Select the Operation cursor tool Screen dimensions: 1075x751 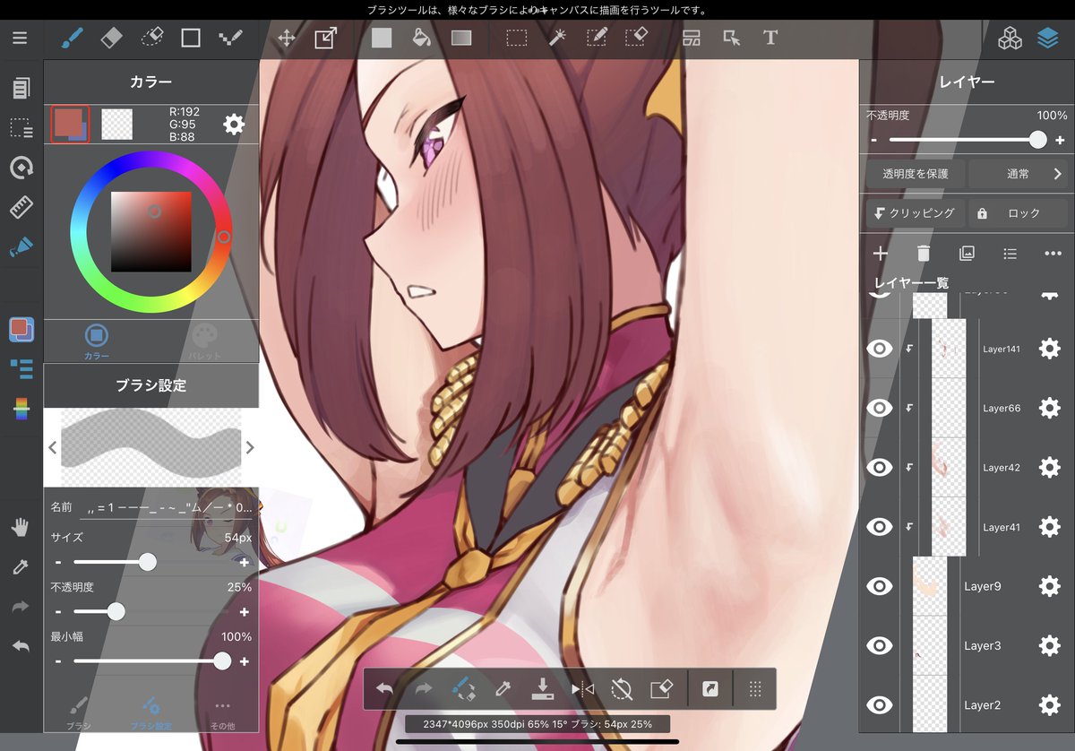pyautogui.click(x=732, y=38)
